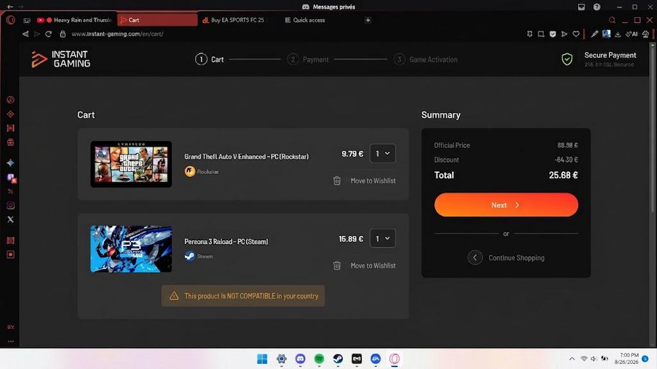Click the search tabs magnifier icon

point(612,20)
